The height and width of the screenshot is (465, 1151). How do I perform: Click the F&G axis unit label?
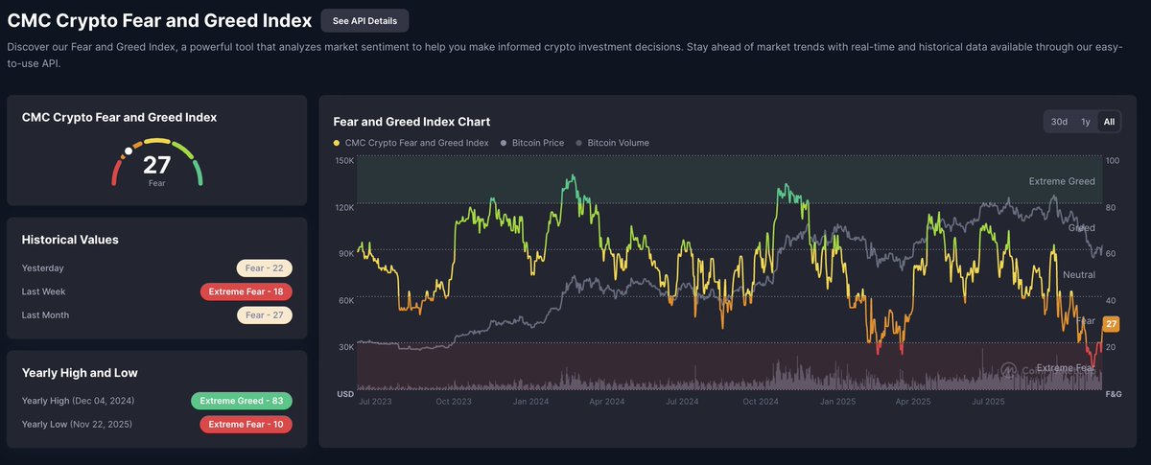tap(1113, 394)
